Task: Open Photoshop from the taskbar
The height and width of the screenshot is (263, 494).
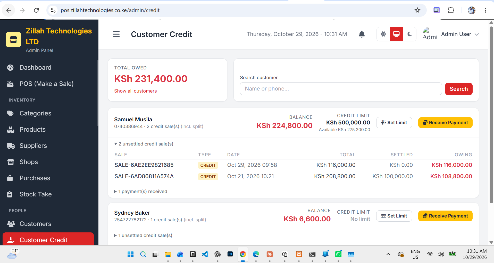Action: tap(230, 254)
